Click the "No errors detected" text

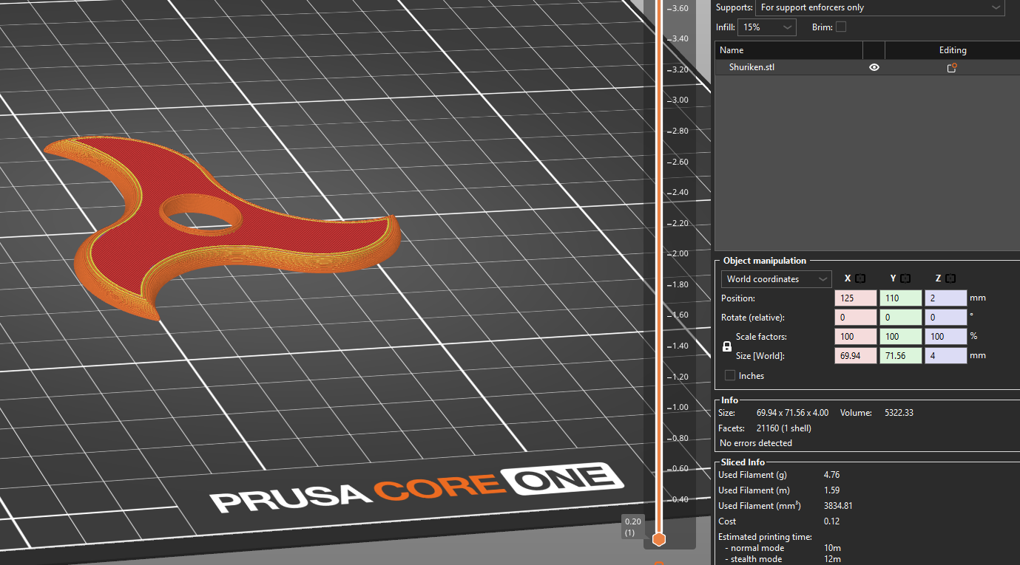pyautogui.click(x=756, y=443)
